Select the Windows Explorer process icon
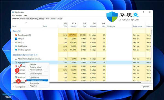Viewport: 164px width, 100px height. click(x=16, y=50)
